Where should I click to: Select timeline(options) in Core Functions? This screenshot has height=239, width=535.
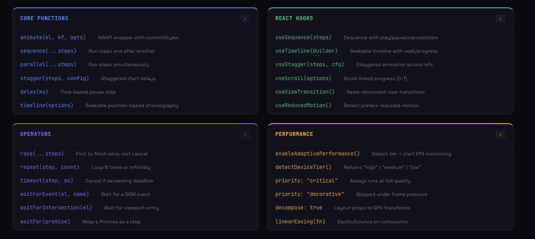[x=47, y=105]
